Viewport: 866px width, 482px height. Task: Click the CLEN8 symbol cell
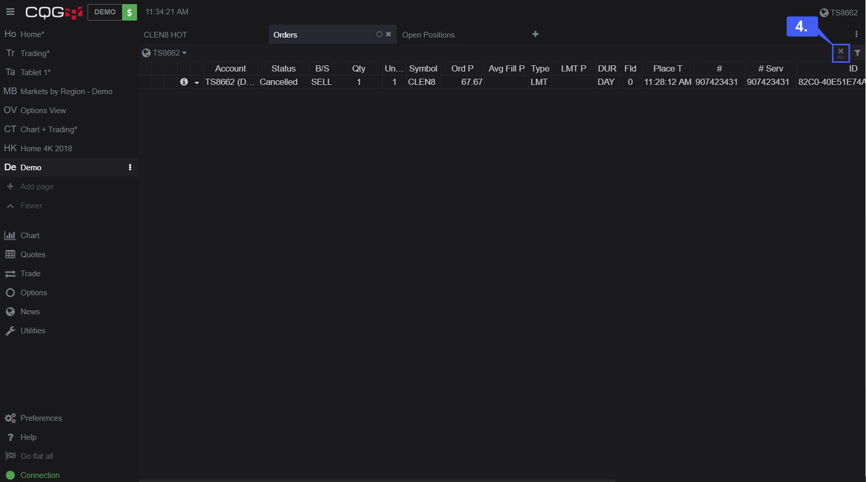tap(422, 82)
